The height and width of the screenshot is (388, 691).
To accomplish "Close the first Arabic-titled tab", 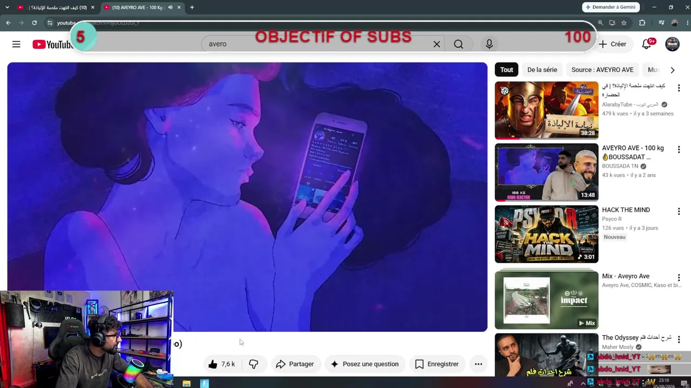I will coord(92,8).
